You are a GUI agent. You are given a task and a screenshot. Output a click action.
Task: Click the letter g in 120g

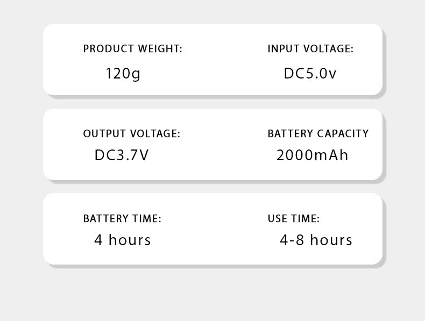coord(136,75)
